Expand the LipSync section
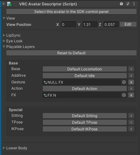The image size is (140, 155). click(4, 35)
